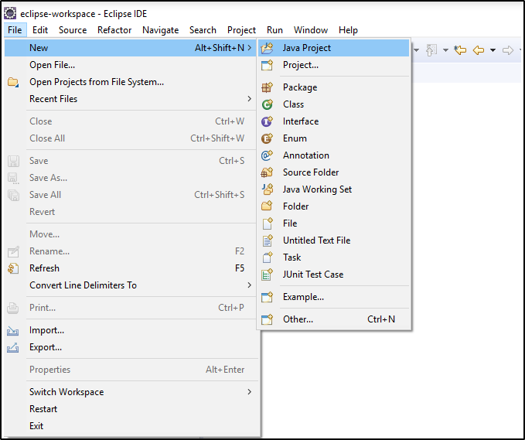Select Export... menu entry
The image size is (525, 440).
coord(132,347)
